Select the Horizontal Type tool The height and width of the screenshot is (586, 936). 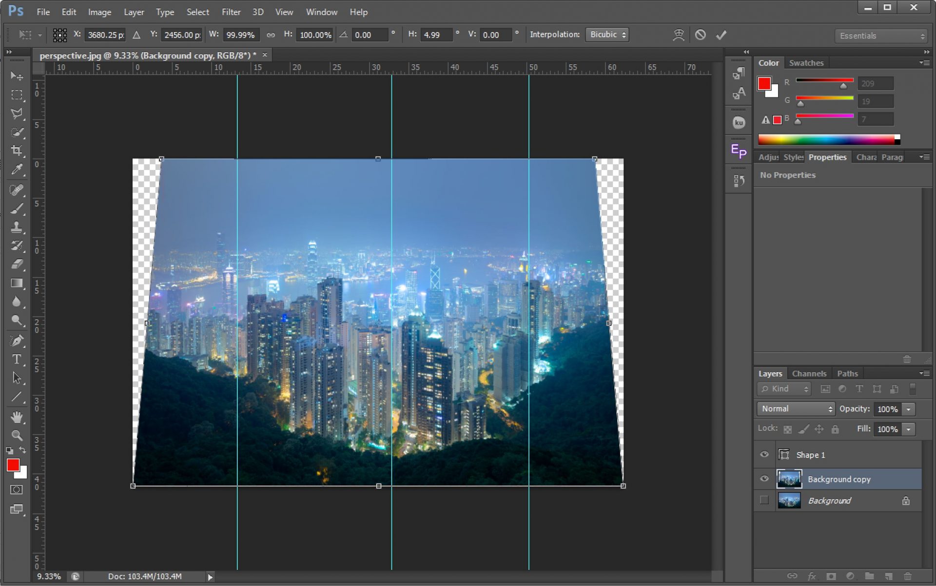pyautogui.click(x=18, y=359)
